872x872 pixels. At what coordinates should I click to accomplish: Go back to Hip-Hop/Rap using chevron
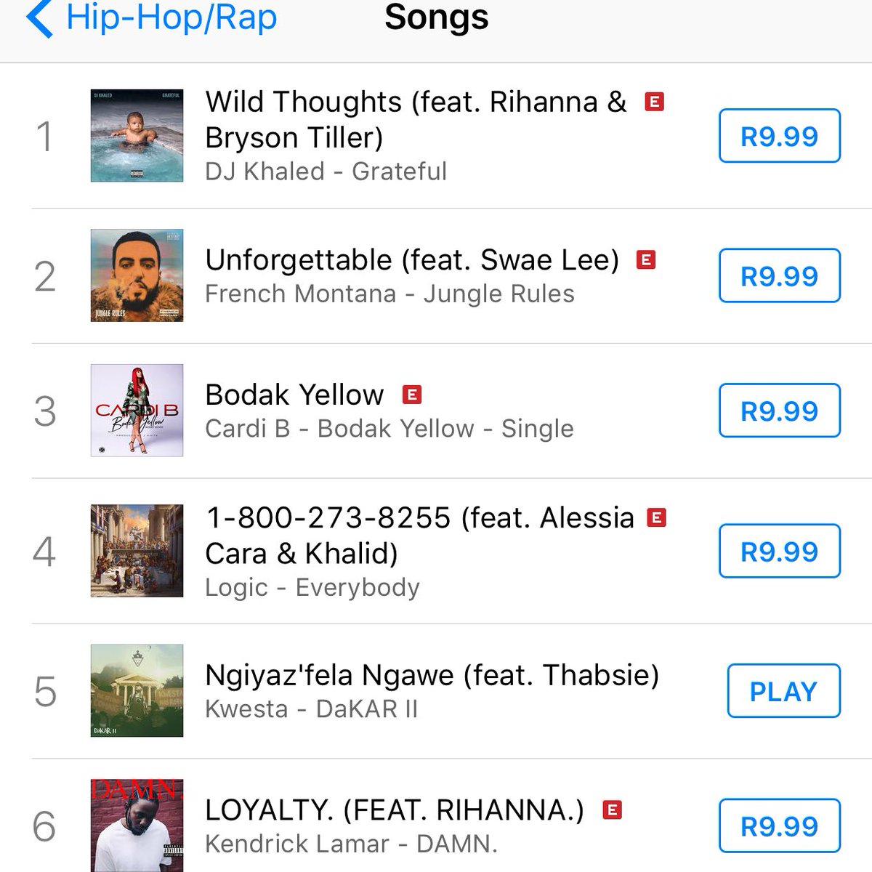[x=39, y=17]
